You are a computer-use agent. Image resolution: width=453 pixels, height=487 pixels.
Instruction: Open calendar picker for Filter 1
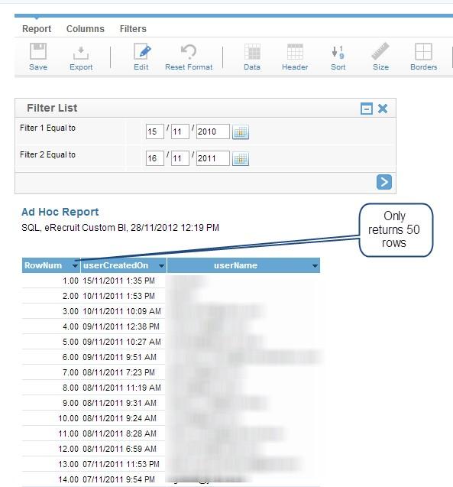click(241, 132)
